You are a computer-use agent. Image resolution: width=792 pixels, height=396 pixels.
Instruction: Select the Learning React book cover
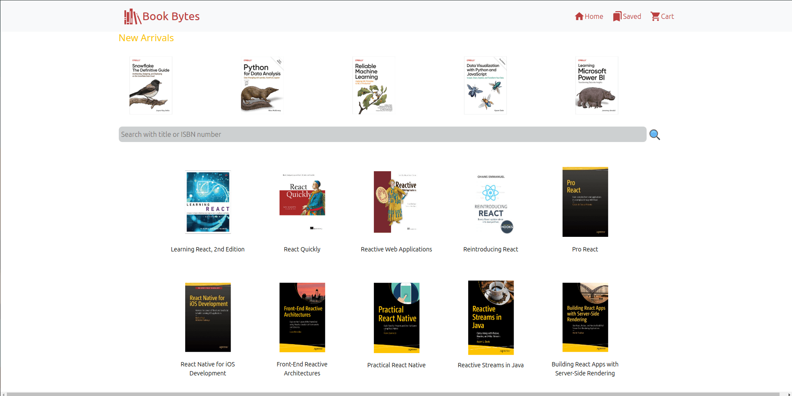point(208,202)
